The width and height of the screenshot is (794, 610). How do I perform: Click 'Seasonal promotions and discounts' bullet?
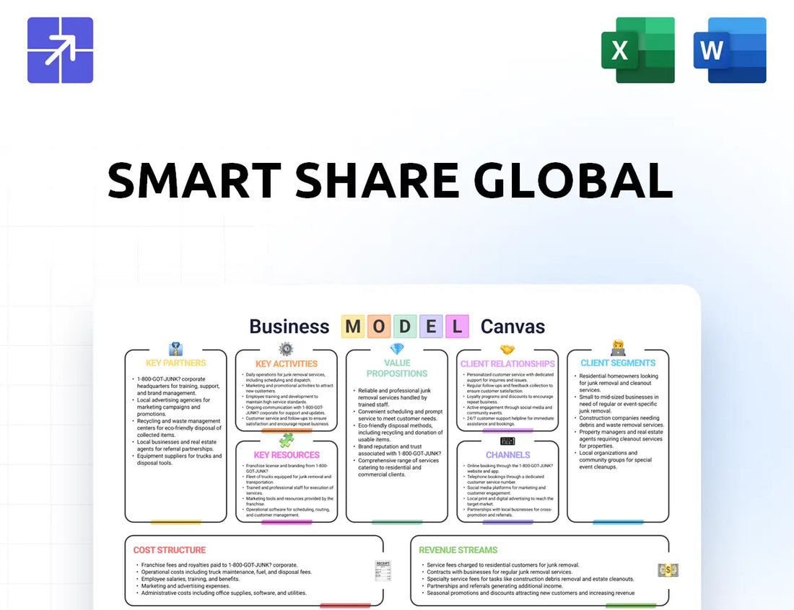531,593
